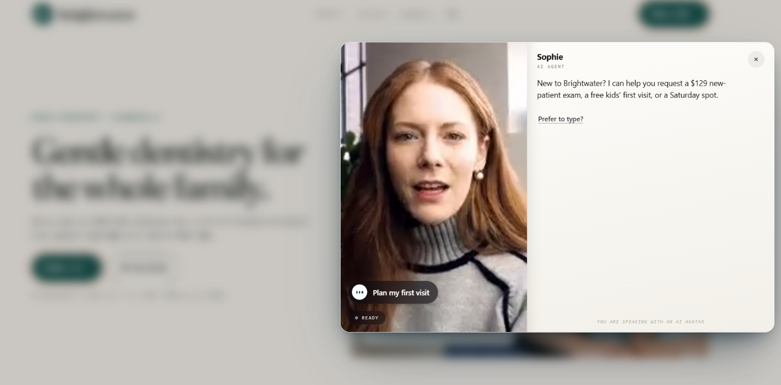Click the voice dots icon beside Plan my first visit
Viewport: 781px width, 385px height.
pos(359,292)
